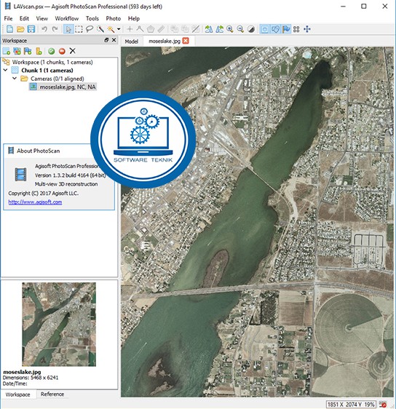396x409 pixels.
Task: Enable selected cameras with green check
Action: pos(52,51)
